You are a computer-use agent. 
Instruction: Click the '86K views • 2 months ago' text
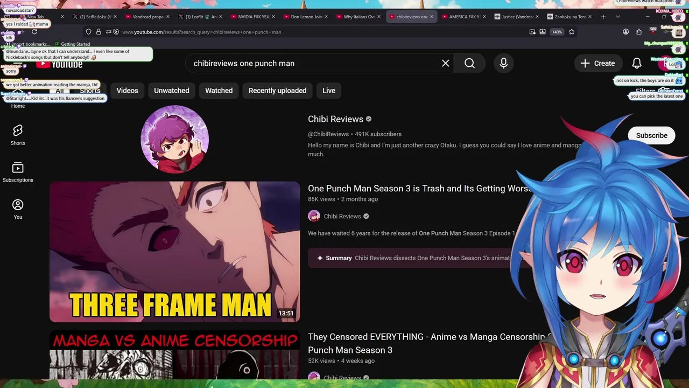coord(343,199)
